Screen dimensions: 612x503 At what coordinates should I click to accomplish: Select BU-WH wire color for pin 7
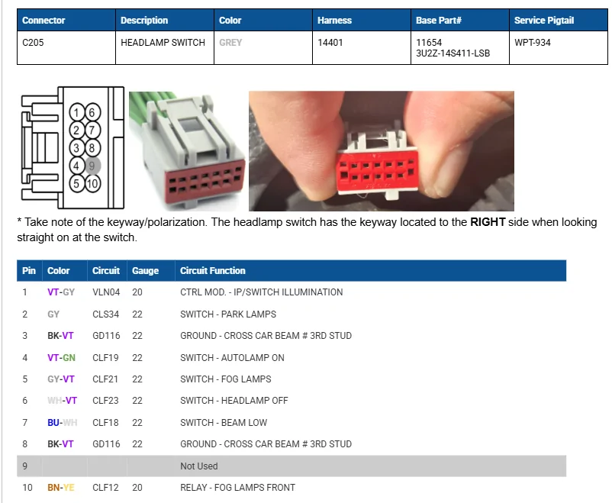(62, 422)
